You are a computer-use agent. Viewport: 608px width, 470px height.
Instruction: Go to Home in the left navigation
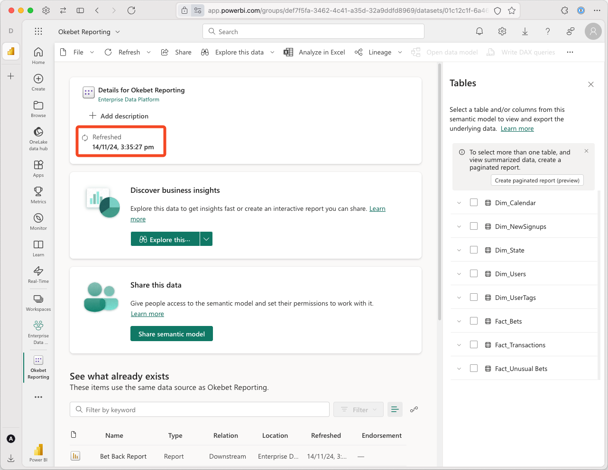(x=38, y=55)
